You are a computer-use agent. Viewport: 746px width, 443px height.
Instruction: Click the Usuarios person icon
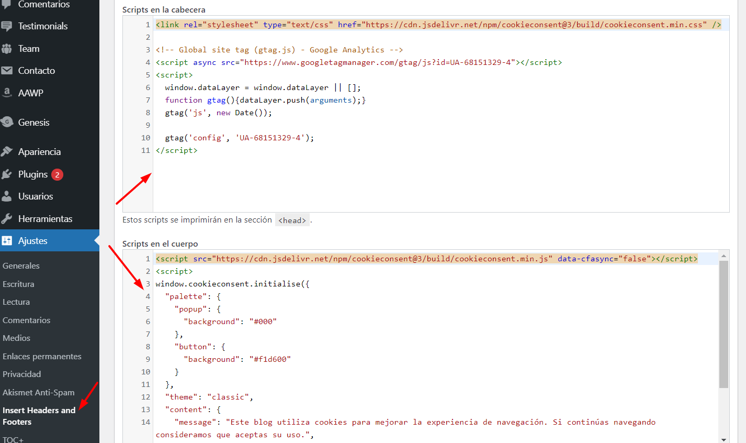[7, 196]
